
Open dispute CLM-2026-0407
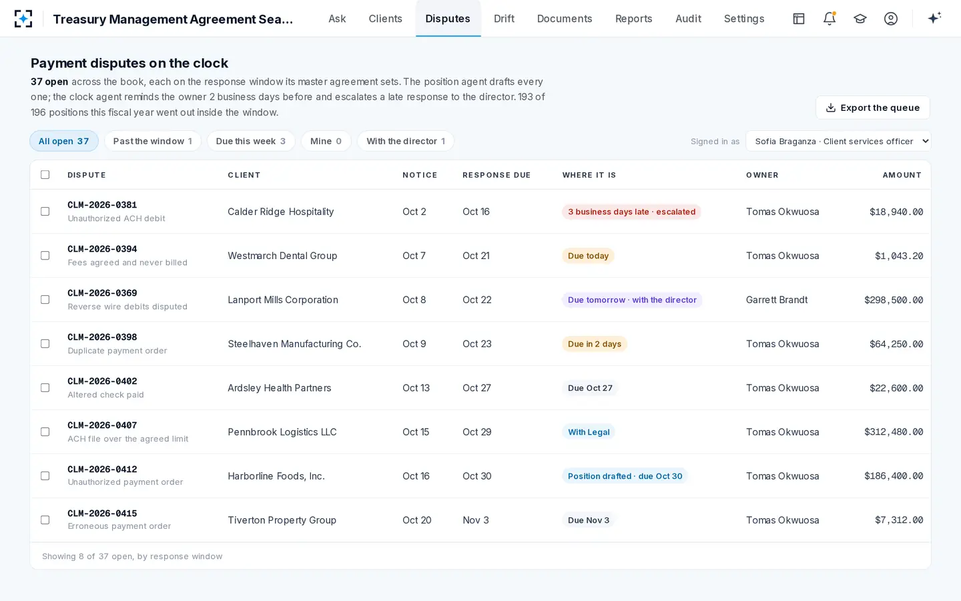click(x=102, y=425)
